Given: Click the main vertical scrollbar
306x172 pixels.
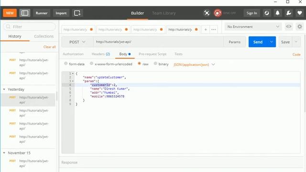Looking at the screenshot, I should (x=305, y=73).
